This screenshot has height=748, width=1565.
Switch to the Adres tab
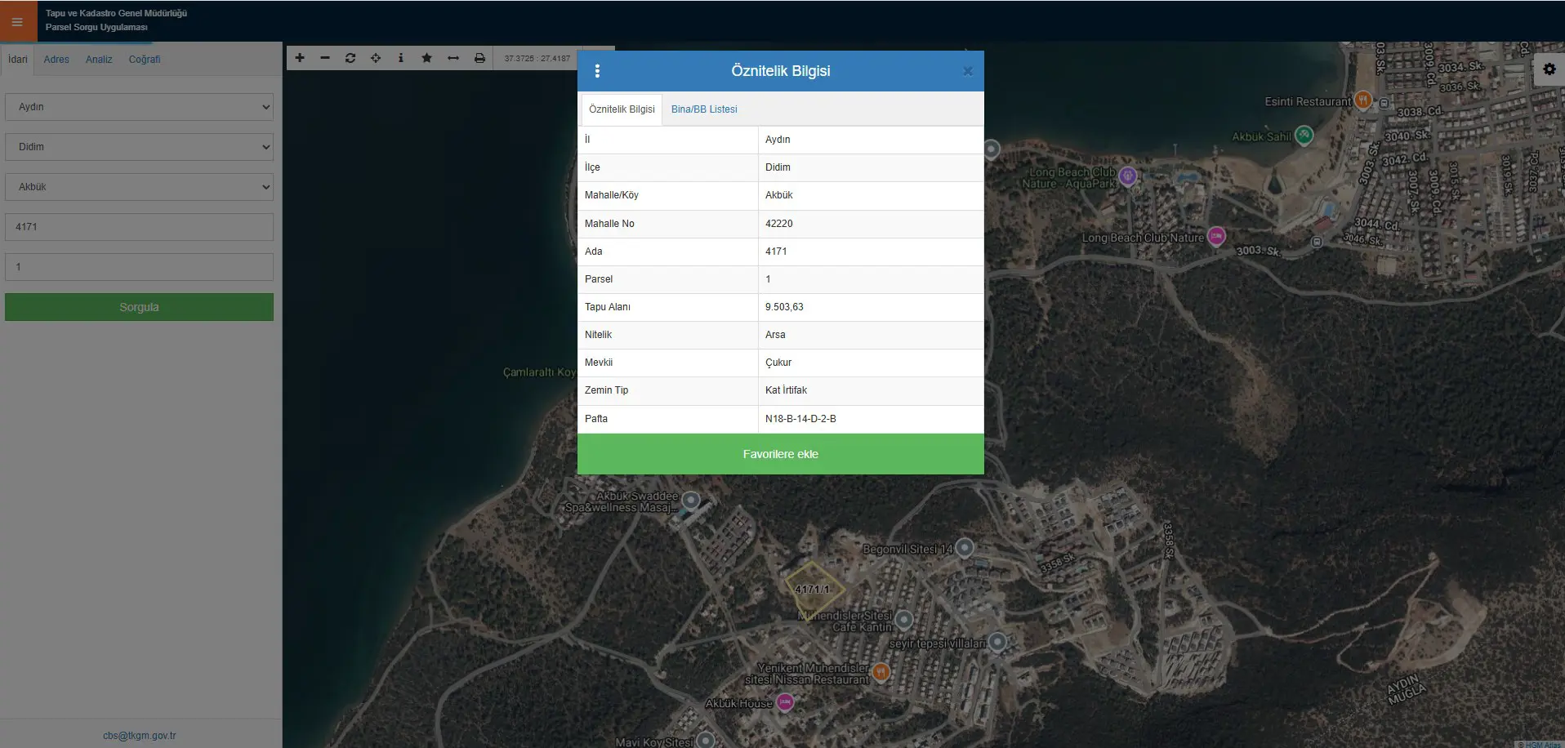pyautogui.click(x=56, y=60)
